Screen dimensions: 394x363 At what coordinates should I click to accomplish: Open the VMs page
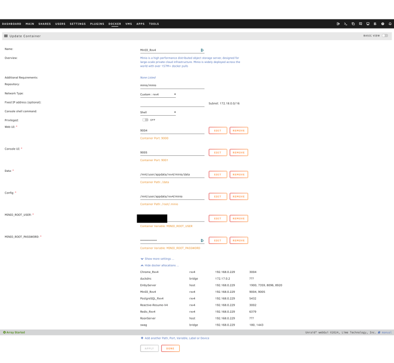[128, 24]
